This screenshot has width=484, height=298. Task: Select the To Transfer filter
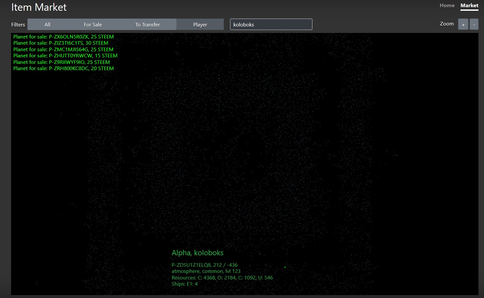[147, 24]
